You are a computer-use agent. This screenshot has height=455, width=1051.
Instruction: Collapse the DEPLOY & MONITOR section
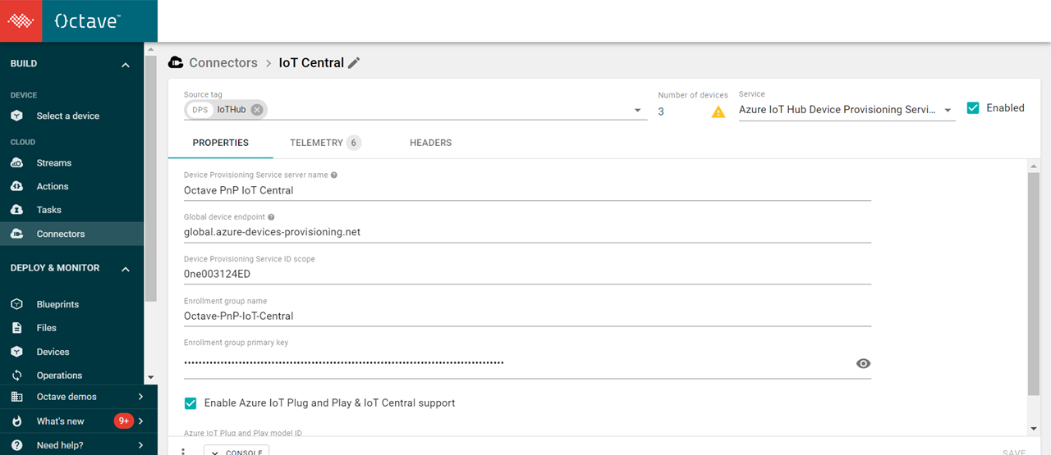(126, 269)
